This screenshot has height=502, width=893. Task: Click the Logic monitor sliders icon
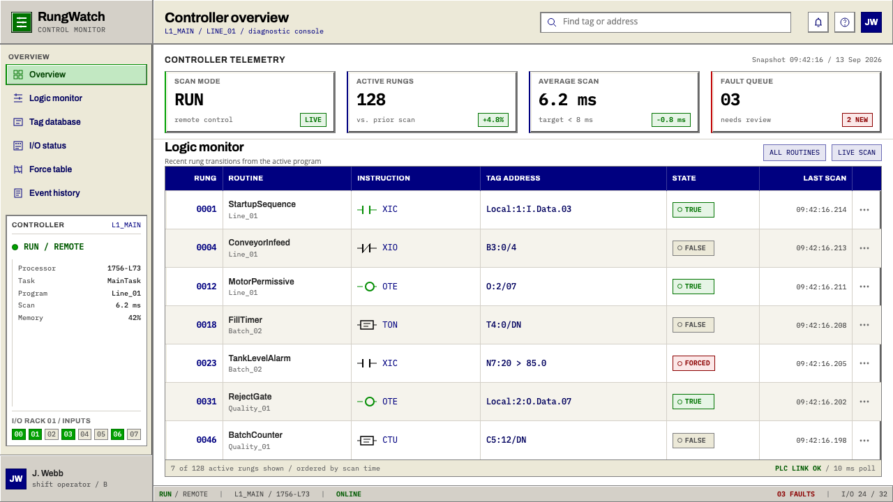click(18, 98)
